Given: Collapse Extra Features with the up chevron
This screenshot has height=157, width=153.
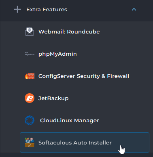Looking at the screenshot, I should coord(134,9).
